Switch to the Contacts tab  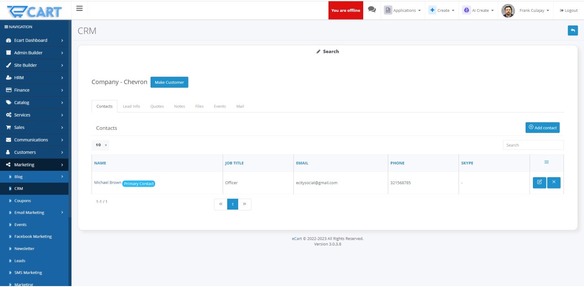click(x=104, y=106)
